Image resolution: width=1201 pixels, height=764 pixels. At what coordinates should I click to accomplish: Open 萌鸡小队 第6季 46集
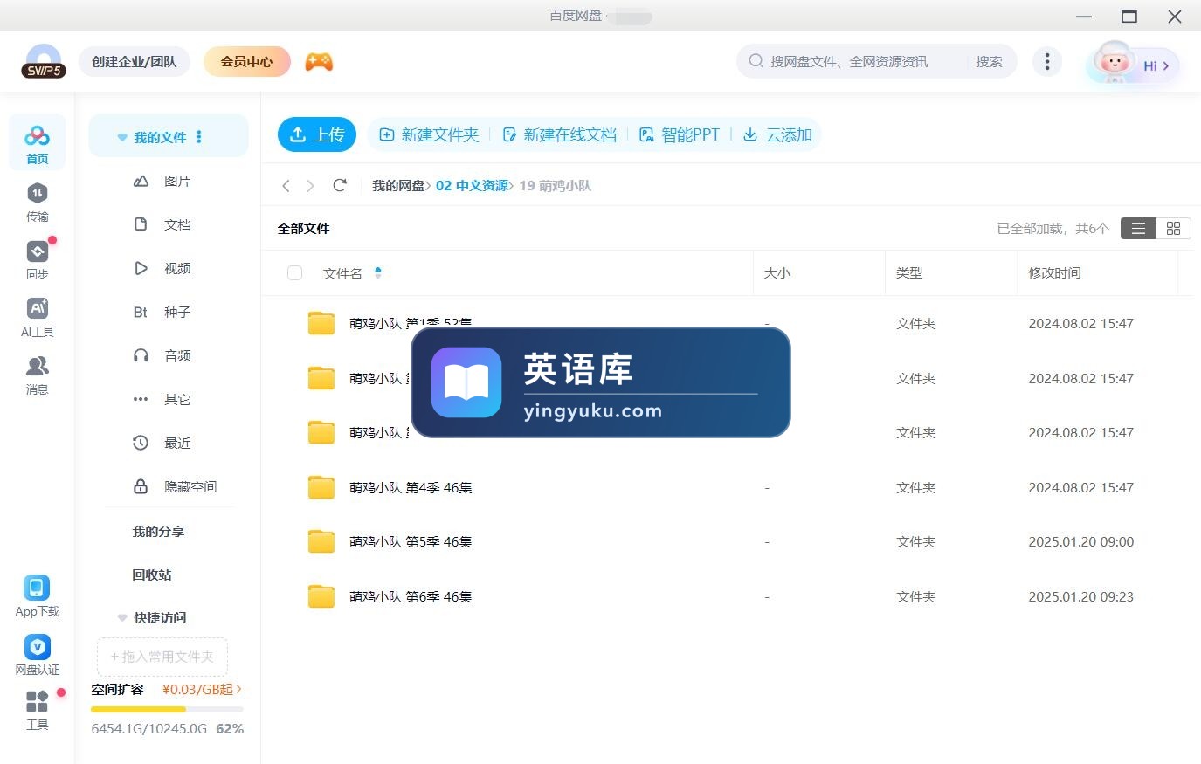pyautogui.click(x=411, y=596)
